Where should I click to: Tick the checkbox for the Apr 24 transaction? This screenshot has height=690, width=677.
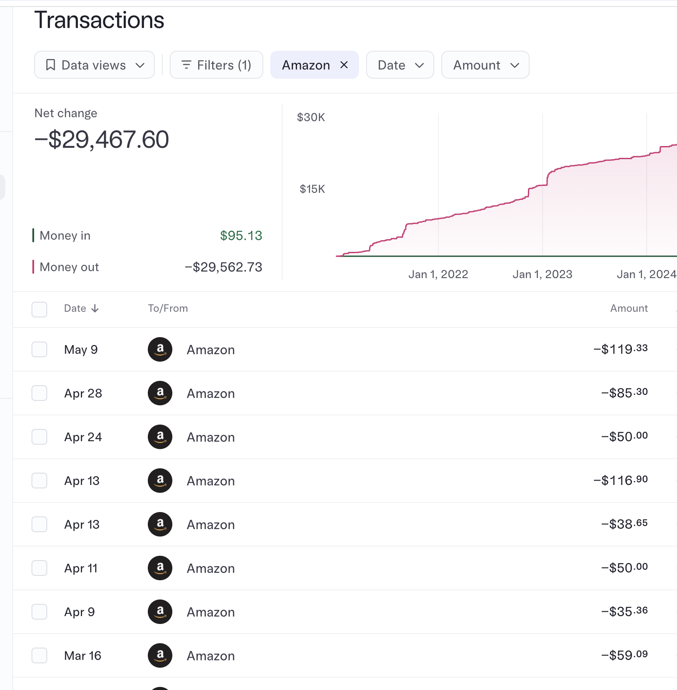(x=39, y=437)
